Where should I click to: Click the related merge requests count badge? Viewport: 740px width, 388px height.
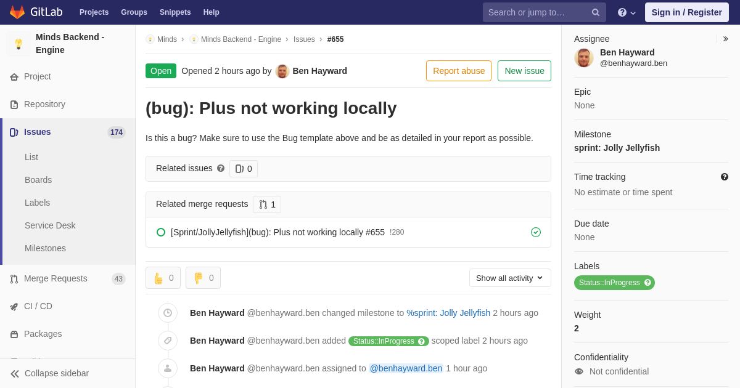(267, 204)
